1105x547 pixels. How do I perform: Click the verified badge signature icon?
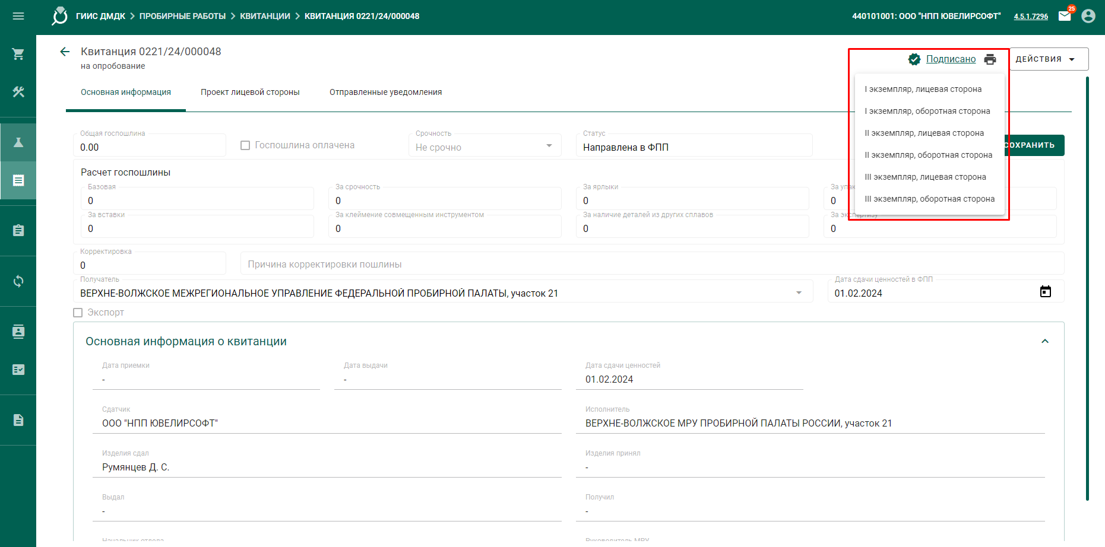point(914,59)
